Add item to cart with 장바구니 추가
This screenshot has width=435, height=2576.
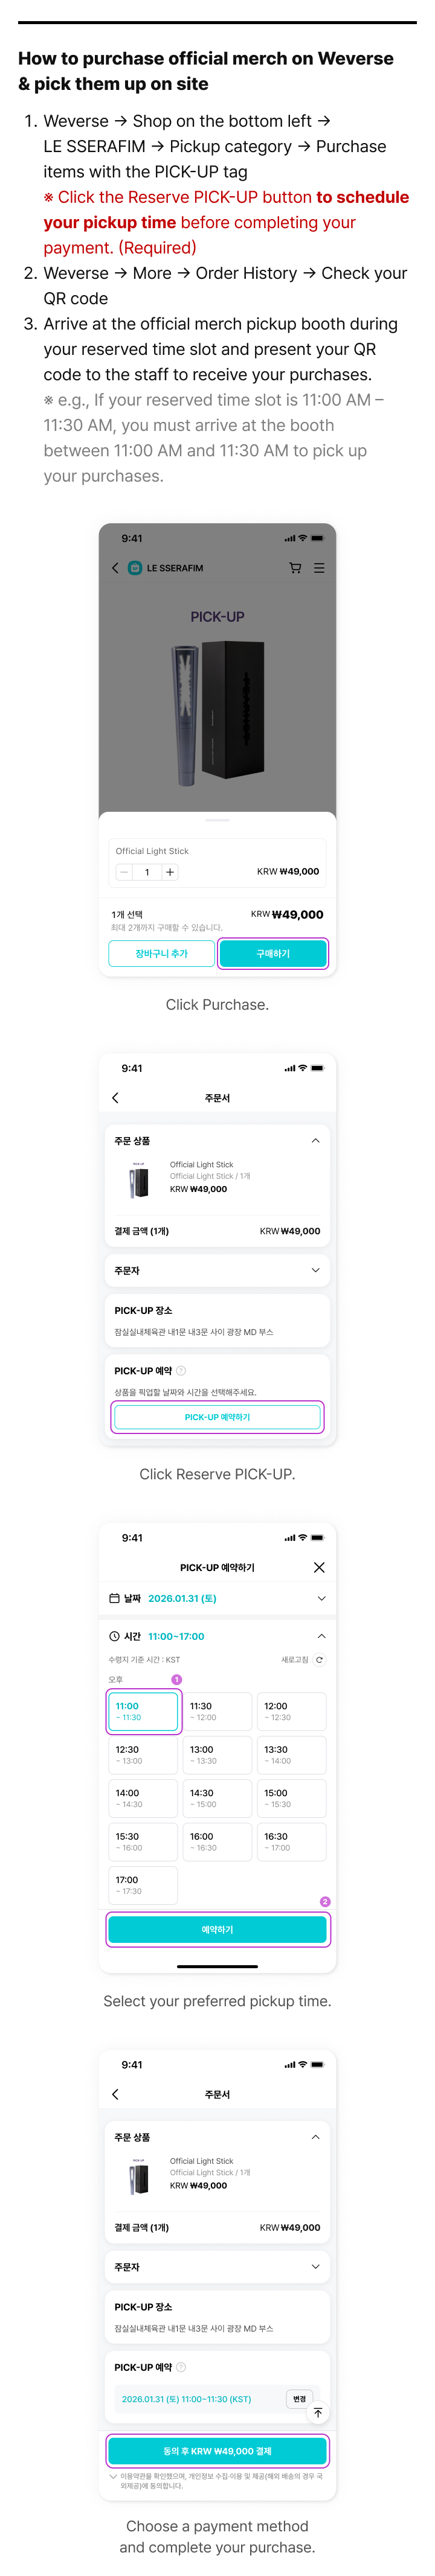click(162, 953)
